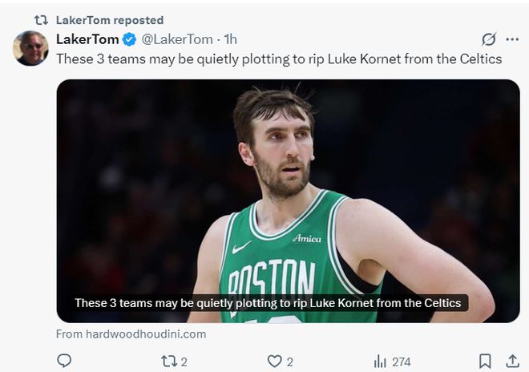
Task: Click the headline caption overlay on the image
Action: click(x=268, y=303)
